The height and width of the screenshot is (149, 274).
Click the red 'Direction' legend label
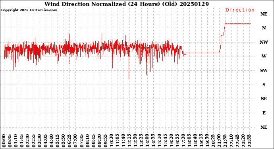click(240, 10)
